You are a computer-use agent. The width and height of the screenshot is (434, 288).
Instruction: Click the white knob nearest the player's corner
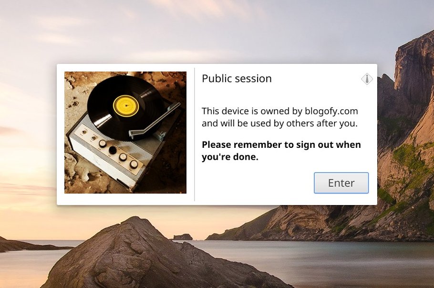[x=134, y=164]
